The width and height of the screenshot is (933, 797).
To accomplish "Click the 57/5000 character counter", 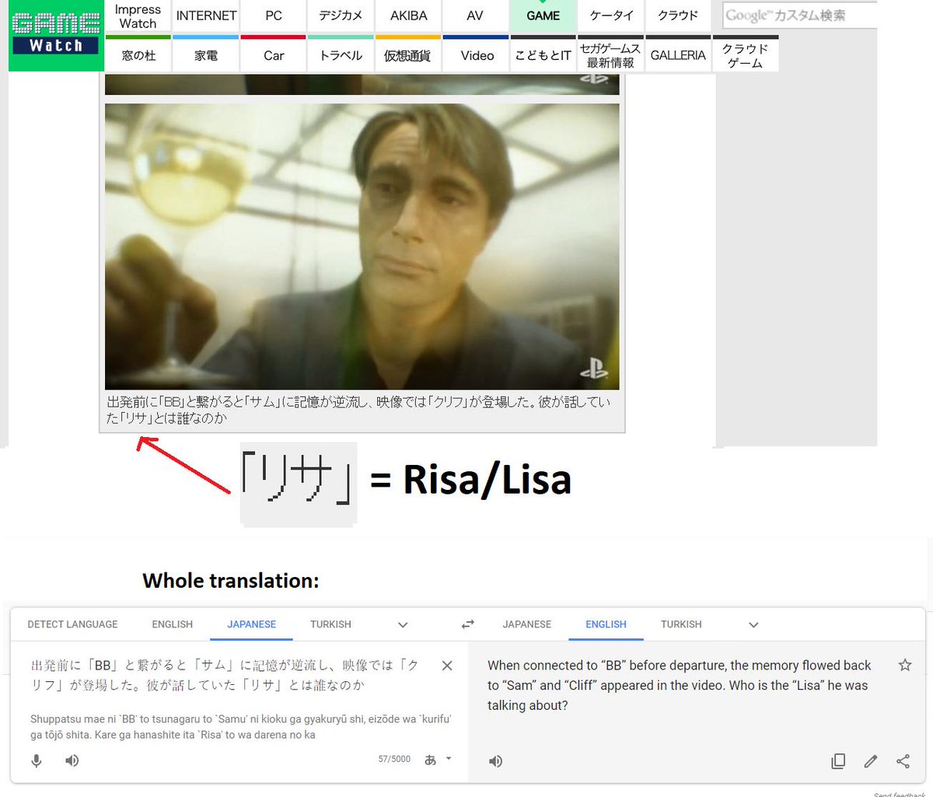I will pyautogui.click(x=394, y=759).
